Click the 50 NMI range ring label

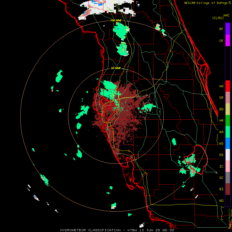[116, 68]
